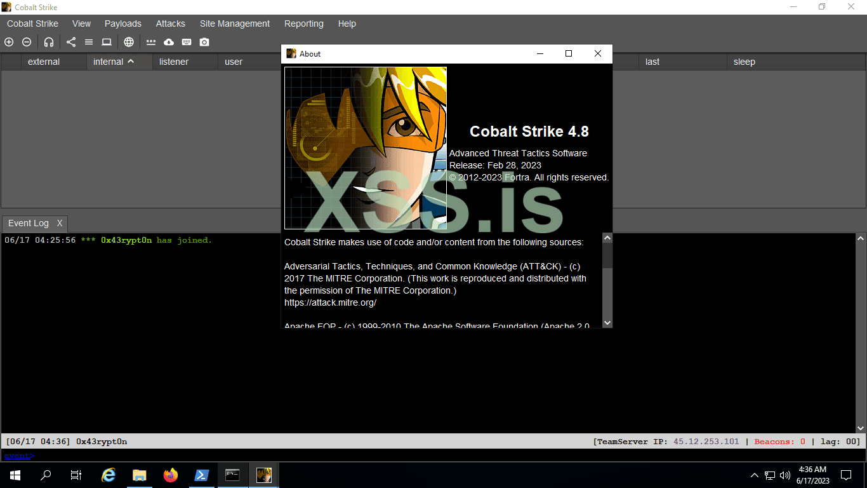The width and height of the screenshot is (867, 488).
Task: Open the taskbar clock and calendar
Action: click(814, 475)
